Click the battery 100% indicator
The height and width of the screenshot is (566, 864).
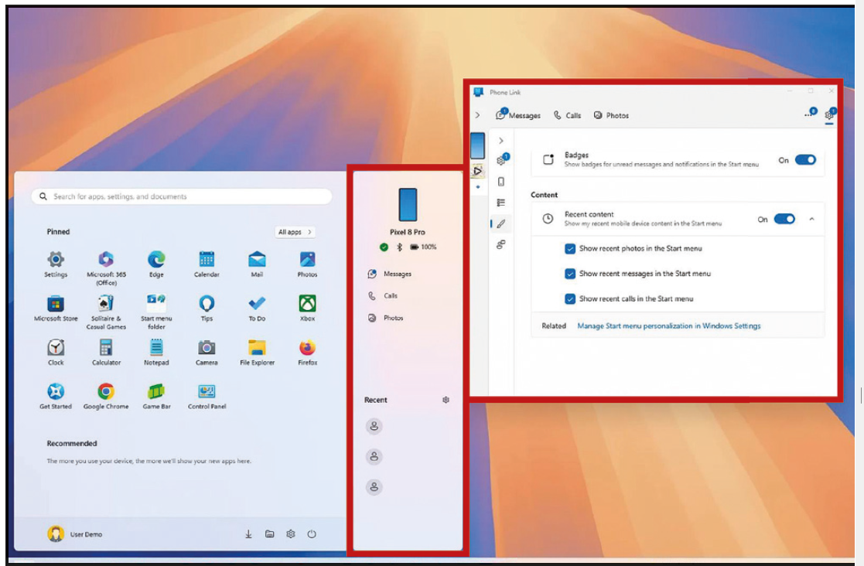(423, 247)
